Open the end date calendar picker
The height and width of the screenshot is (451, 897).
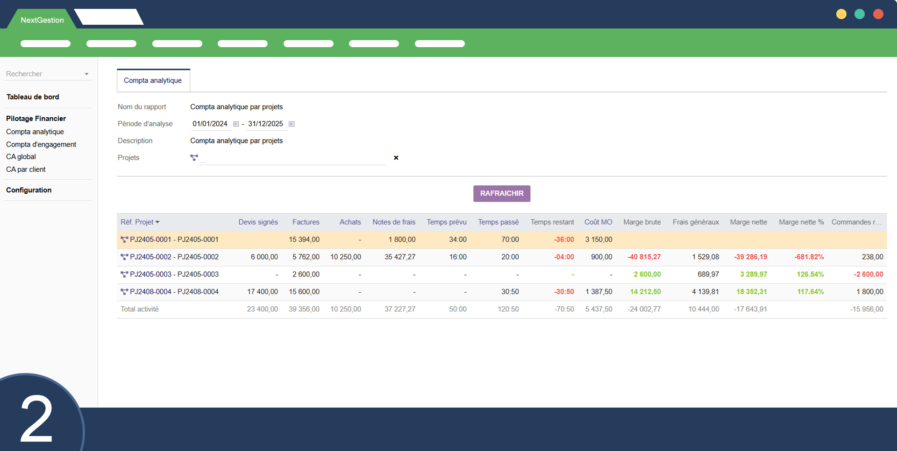tap(292, 124)
